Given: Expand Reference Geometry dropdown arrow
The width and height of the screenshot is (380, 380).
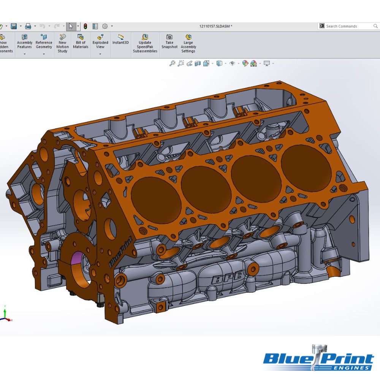Looking at the screenshot, I should pyautogui.click(x=44, y=54).
